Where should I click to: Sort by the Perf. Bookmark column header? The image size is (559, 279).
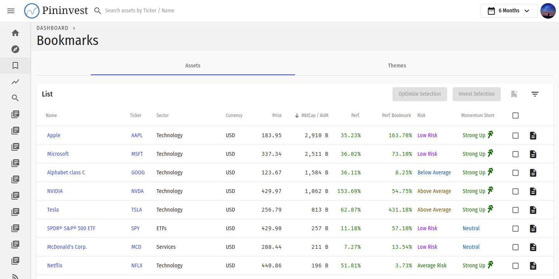click(x=396, y=115)
